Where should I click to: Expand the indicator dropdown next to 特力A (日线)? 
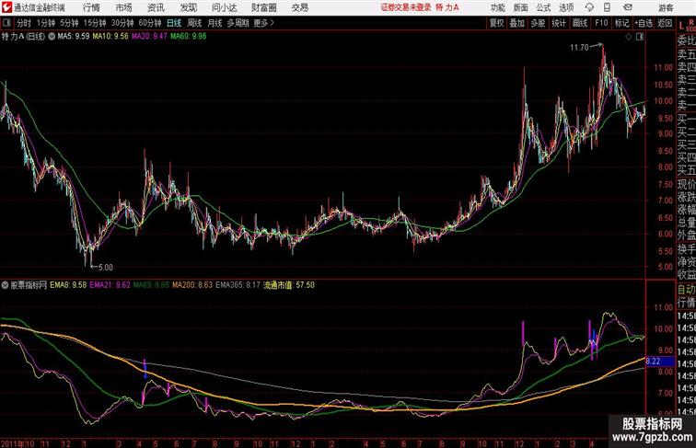click(52, 37)
